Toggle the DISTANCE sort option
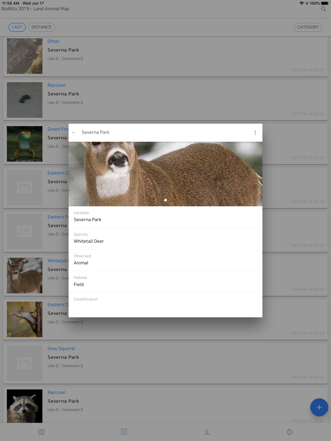The height and width of the screenshot is (441, 331). (x=41, y=27)
